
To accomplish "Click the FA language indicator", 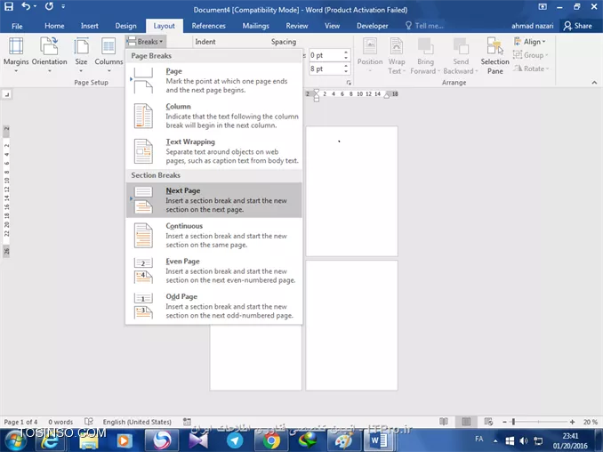I will click(478, 439).
